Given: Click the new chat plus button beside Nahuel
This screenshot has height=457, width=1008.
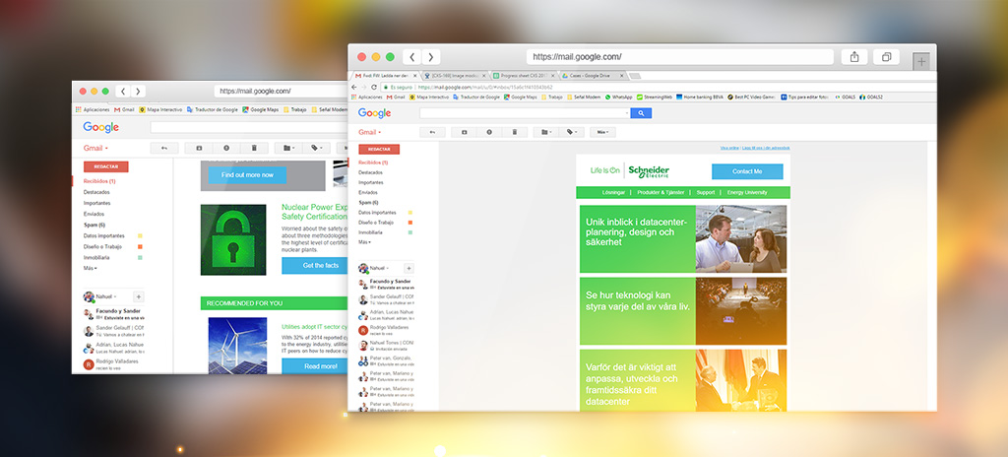Looking at the screenshot, I should point(409,268).
